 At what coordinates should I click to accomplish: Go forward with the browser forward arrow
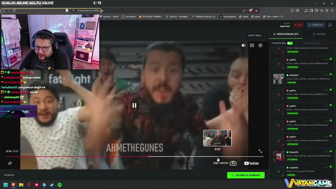9,10
